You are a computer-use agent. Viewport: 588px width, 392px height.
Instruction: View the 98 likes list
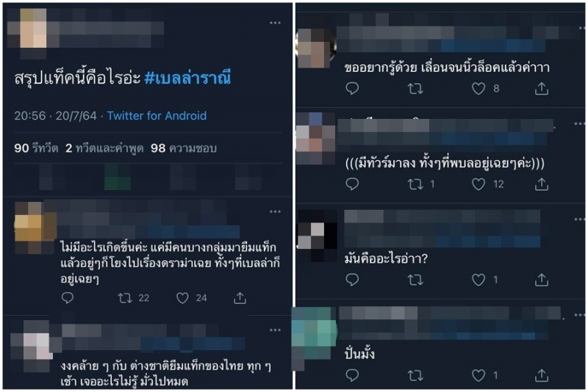[x=183, y=148]
